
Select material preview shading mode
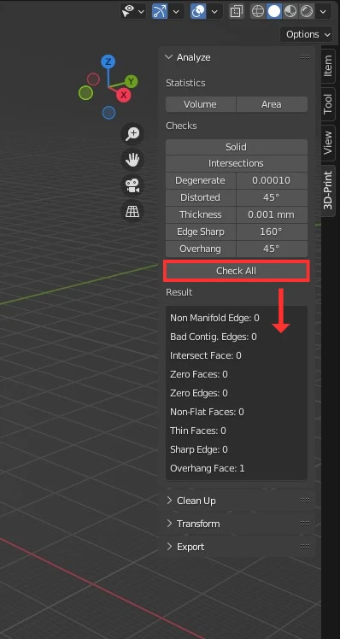(290, 11)
